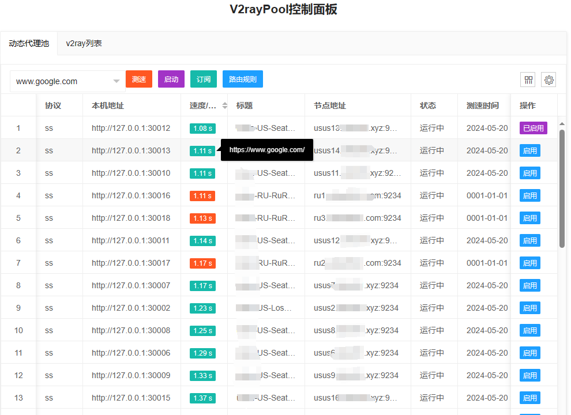Click the 1.13 s red speed badge
The width and height of the screenshot is (571, 415).
click(x=202, y=218)
